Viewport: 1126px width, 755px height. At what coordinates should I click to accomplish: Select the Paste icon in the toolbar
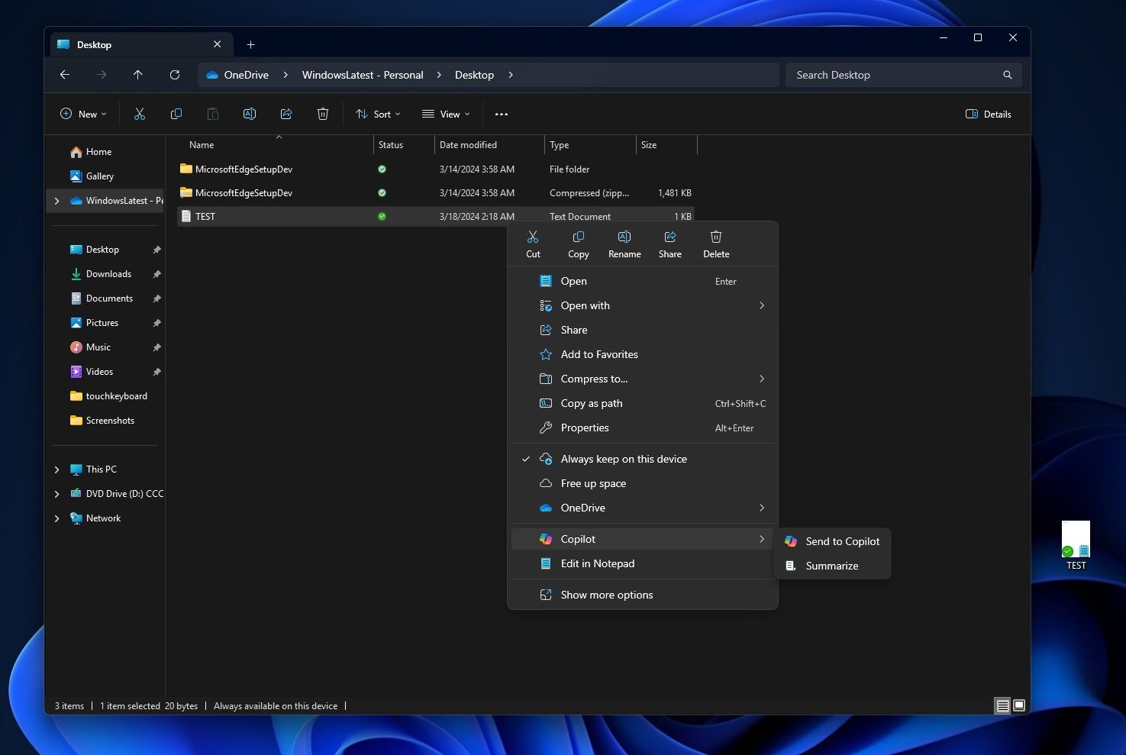tap(213, 114)
